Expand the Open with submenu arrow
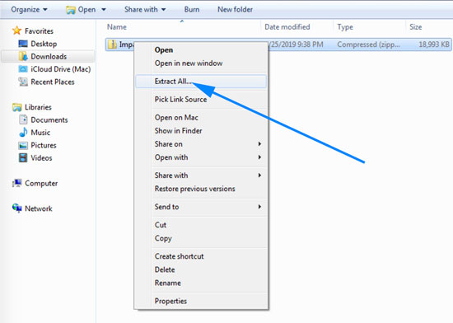 coord(259,157)
